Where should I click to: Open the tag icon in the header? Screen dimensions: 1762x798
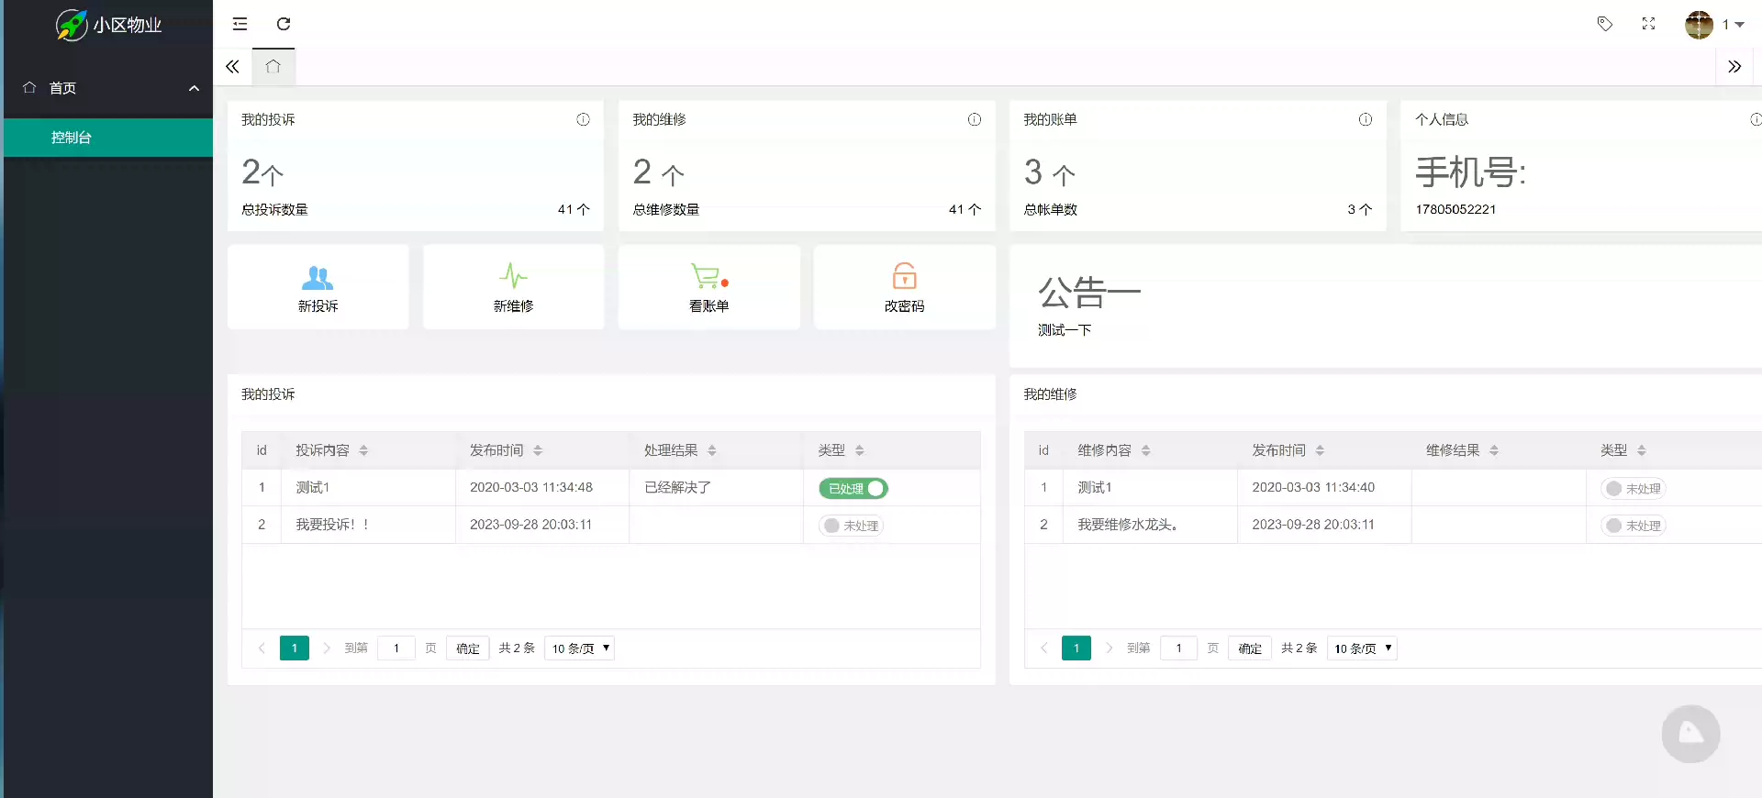[x=1604, y=24]
